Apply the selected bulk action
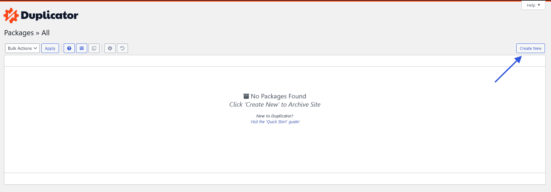This screenshot has height=192, width=551. click(50, 48)
